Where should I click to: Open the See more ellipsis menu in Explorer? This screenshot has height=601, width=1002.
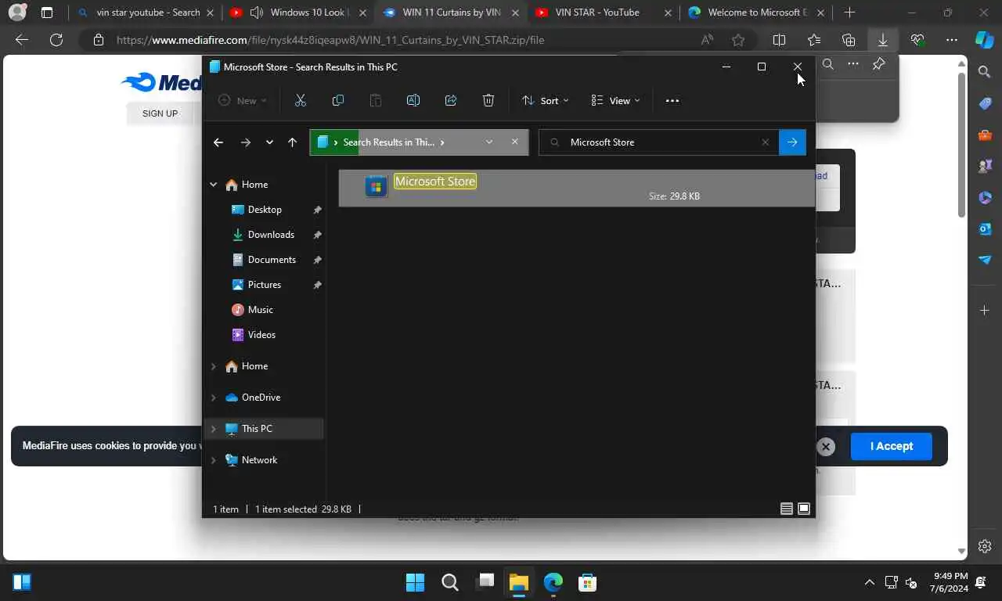coord(672,100)
